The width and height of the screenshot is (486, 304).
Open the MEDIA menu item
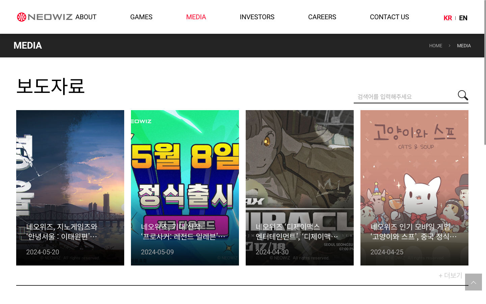(196, 17)
